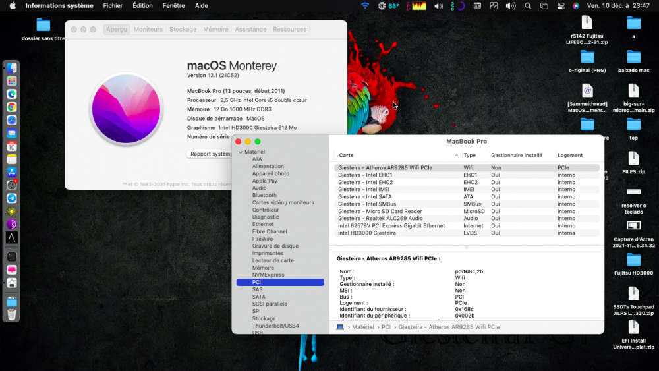Activate Siri from the menu bar
659x371 pixels.
(576, 5)
